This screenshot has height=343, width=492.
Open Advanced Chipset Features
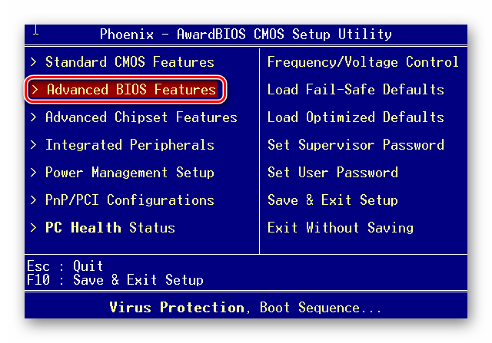(x=141, y=117)
